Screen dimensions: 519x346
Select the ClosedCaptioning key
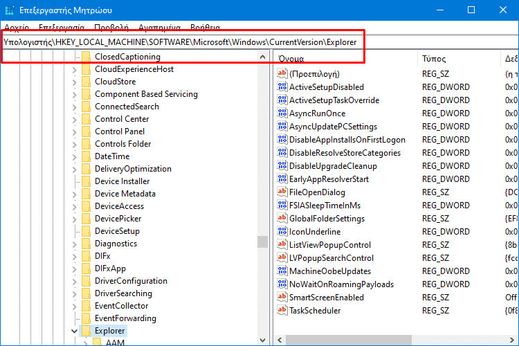tap(127, 57)
